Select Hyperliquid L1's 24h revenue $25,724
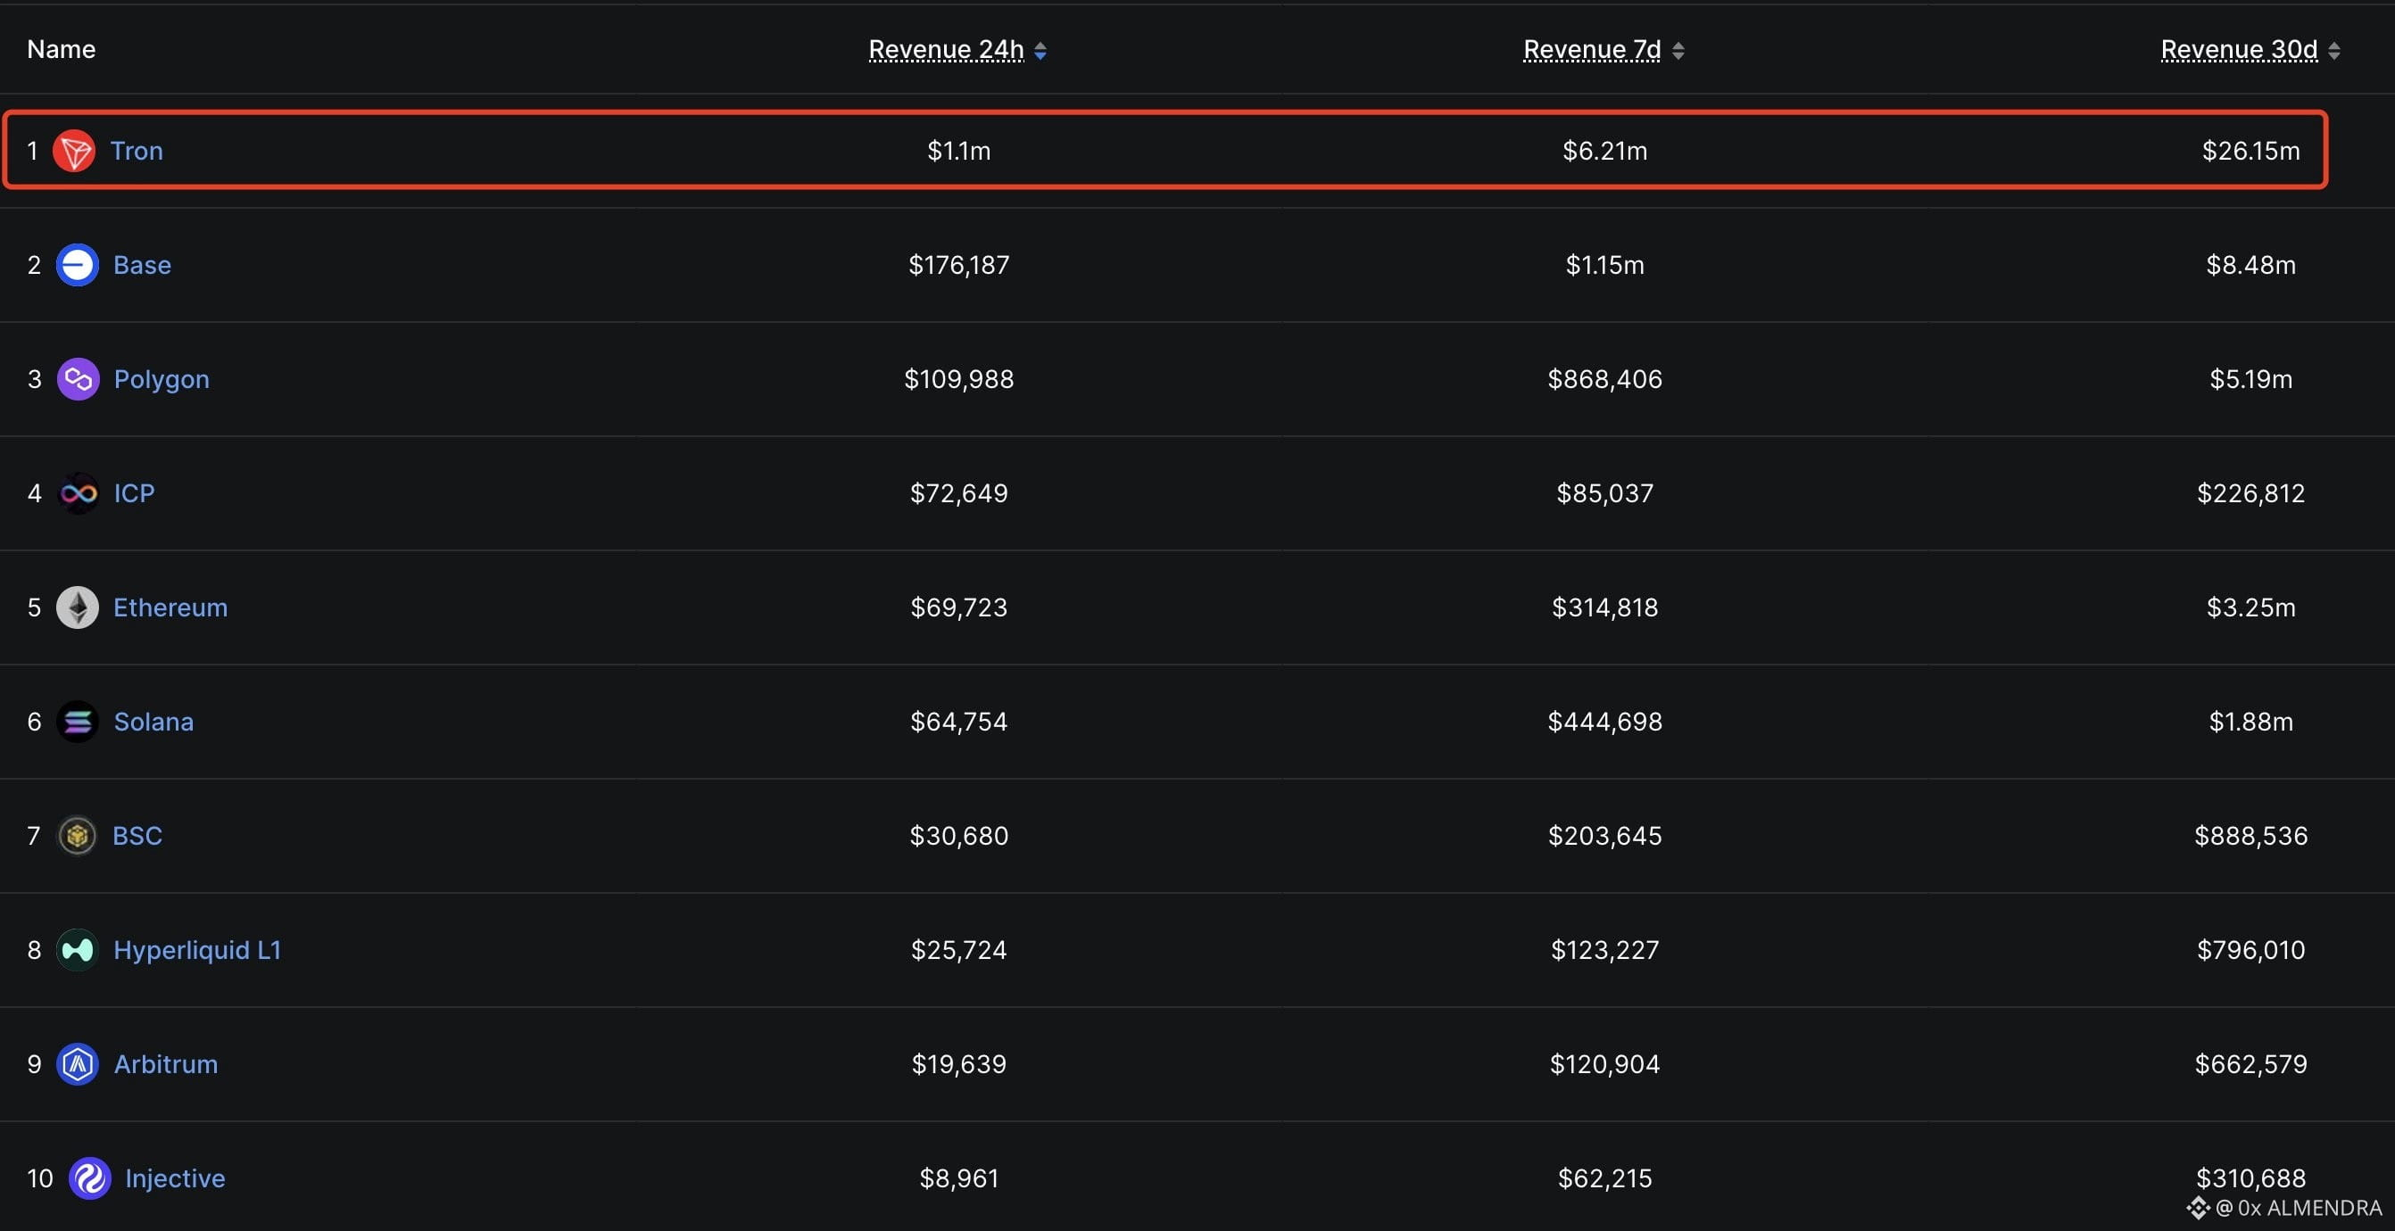The width and height of the screenshot is (2395, 1231). point(958,950)
